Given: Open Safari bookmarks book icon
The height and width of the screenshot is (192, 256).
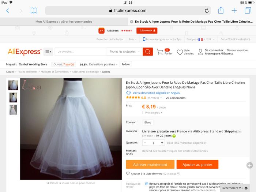Looking at the screenshot, I should pos(34,11).
